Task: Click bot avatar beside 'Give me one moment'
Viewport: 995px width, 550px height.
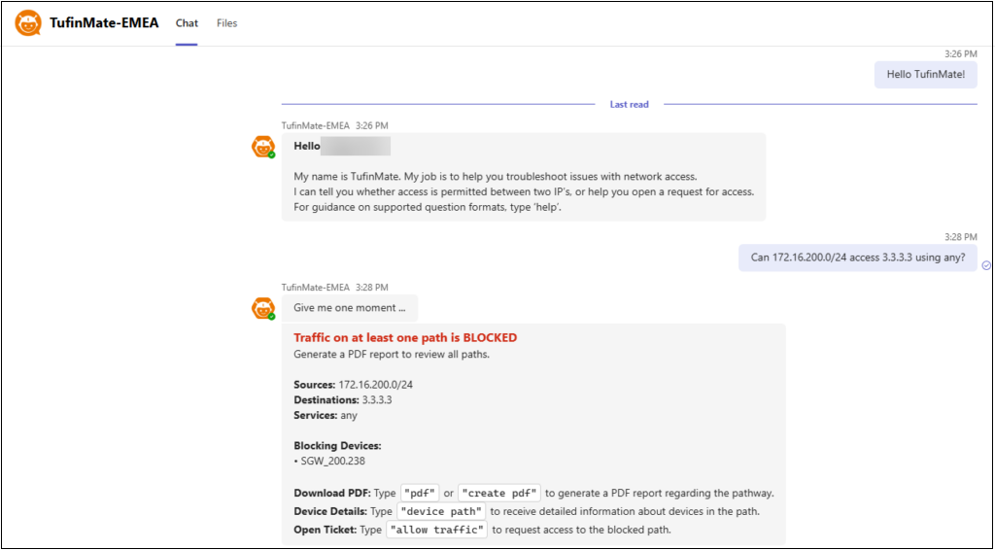Action: [263, 308]
